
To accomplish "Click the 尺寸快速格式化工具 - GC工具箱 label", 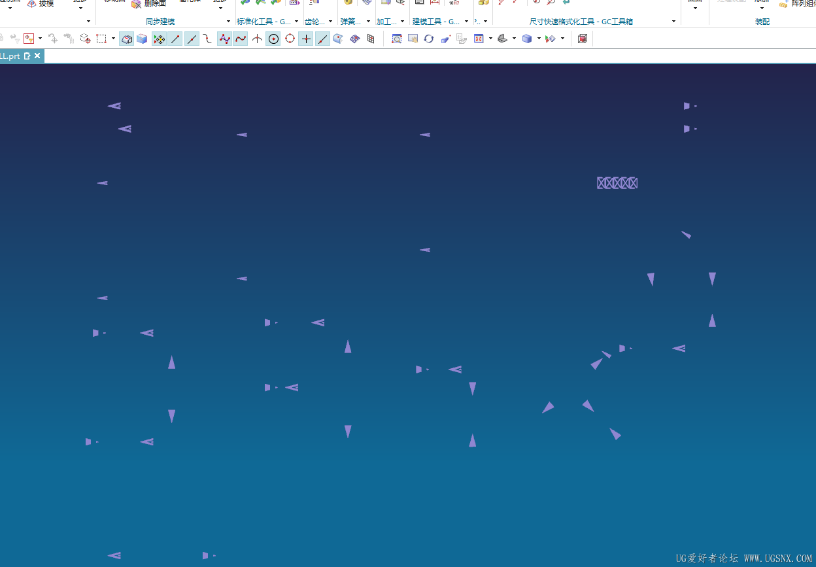I will [581, 22].
